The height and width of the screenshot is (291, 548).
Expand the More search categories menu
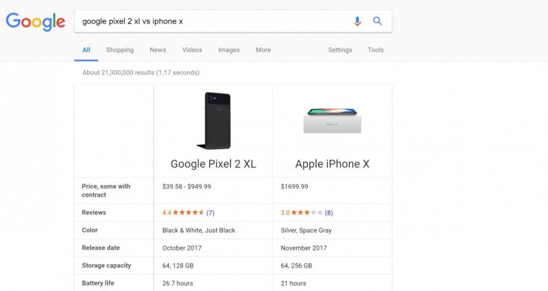tap(263, 50)
